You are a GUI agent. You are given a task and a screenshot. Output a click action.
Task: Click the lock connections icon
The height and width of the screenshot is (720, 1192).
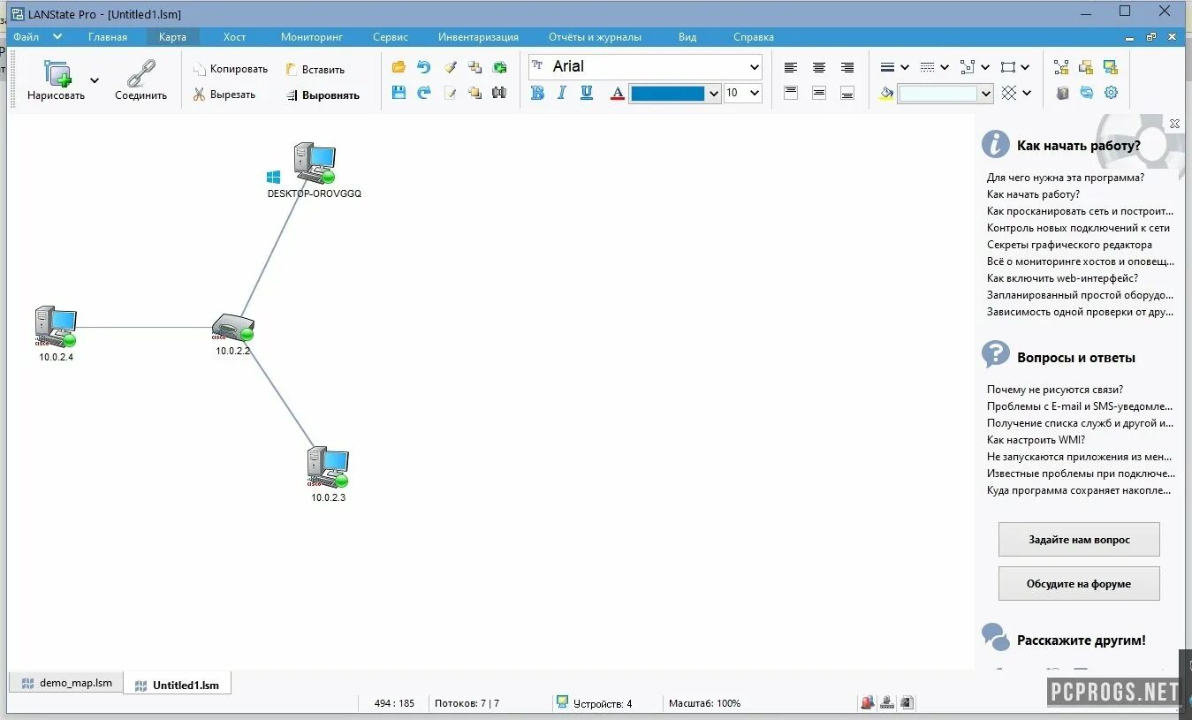(x=1061, y=67)
